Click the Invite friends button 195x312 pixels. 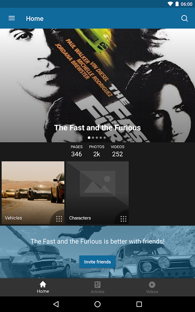click(97, 262)
